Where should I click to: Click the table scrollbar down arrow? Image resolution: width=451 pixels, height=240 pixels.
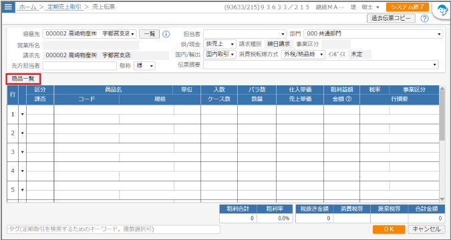(442, 199)
